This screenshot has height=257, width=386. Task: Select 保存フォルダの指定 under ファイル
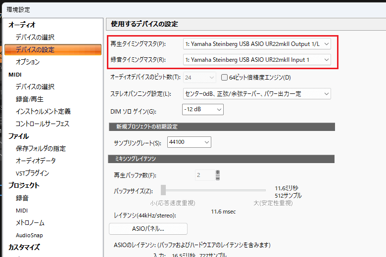tap(40, 148)
